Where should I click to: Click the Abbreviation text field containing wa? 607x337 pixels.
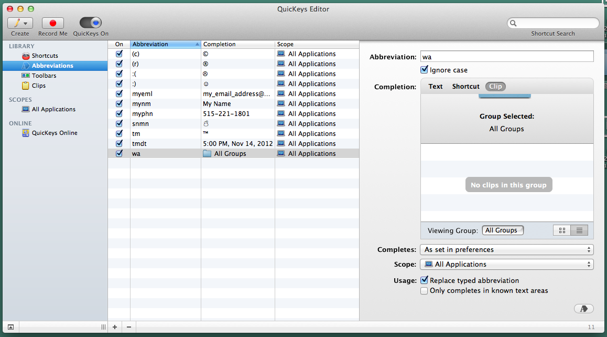coord(507,57)
